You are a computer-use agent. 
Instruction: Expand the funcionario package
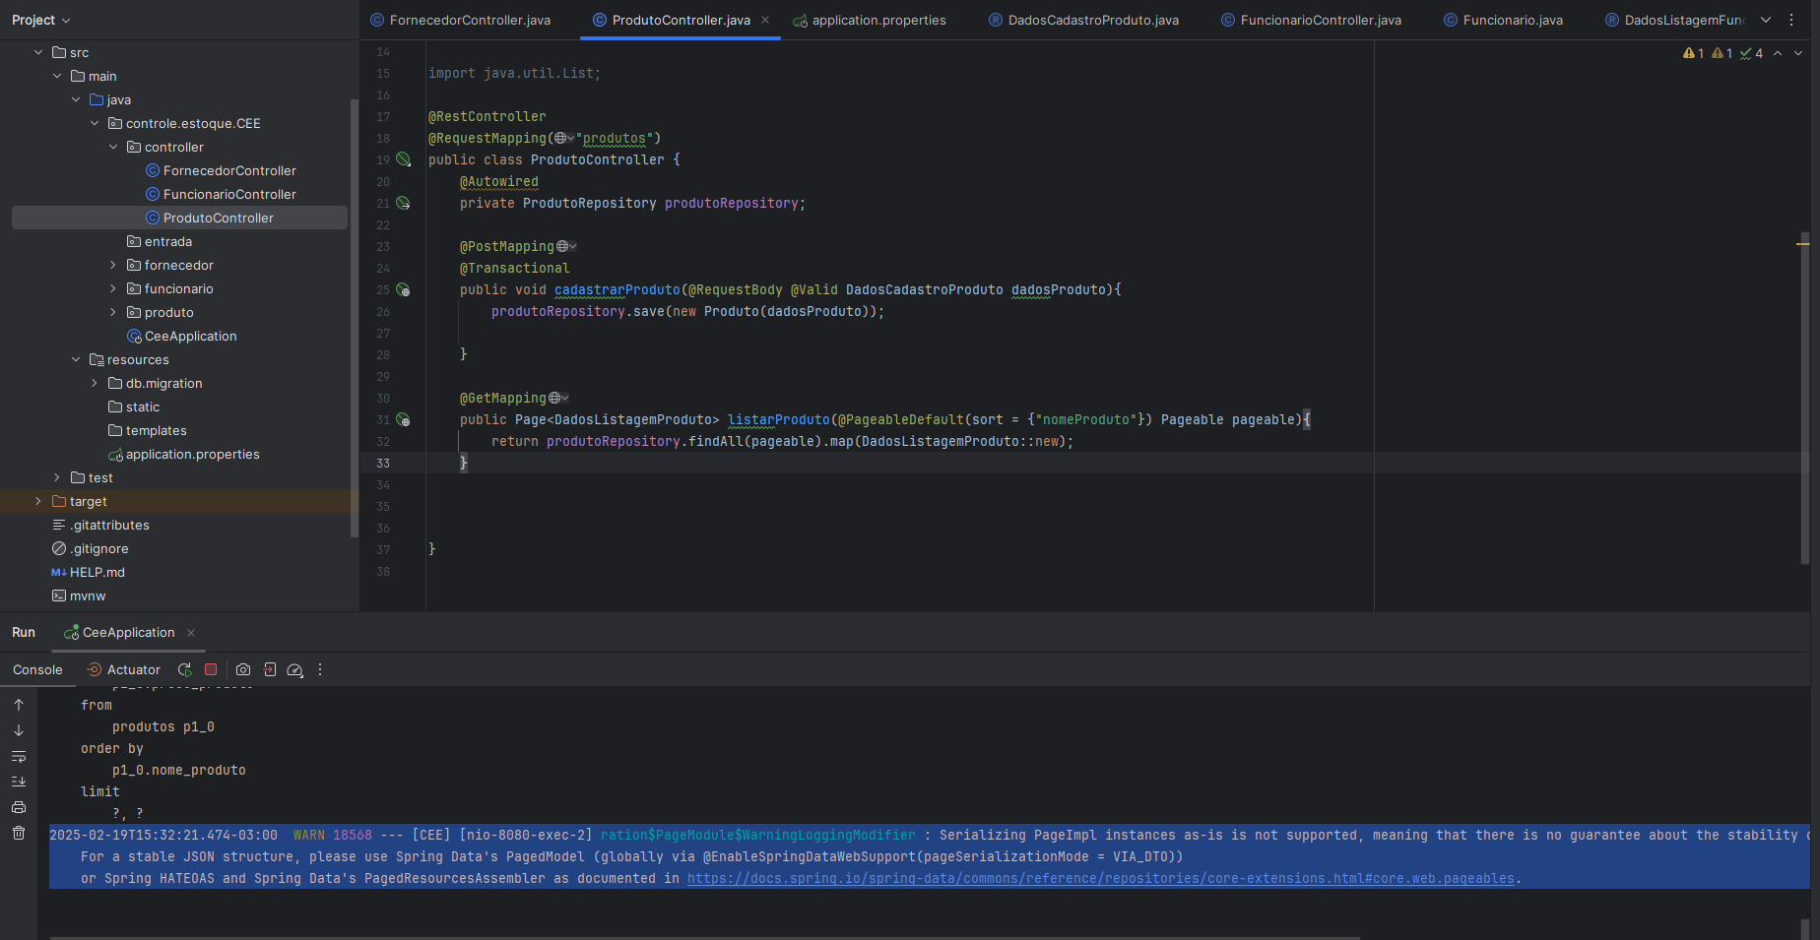pyautogui.click(x=113, y=288)
